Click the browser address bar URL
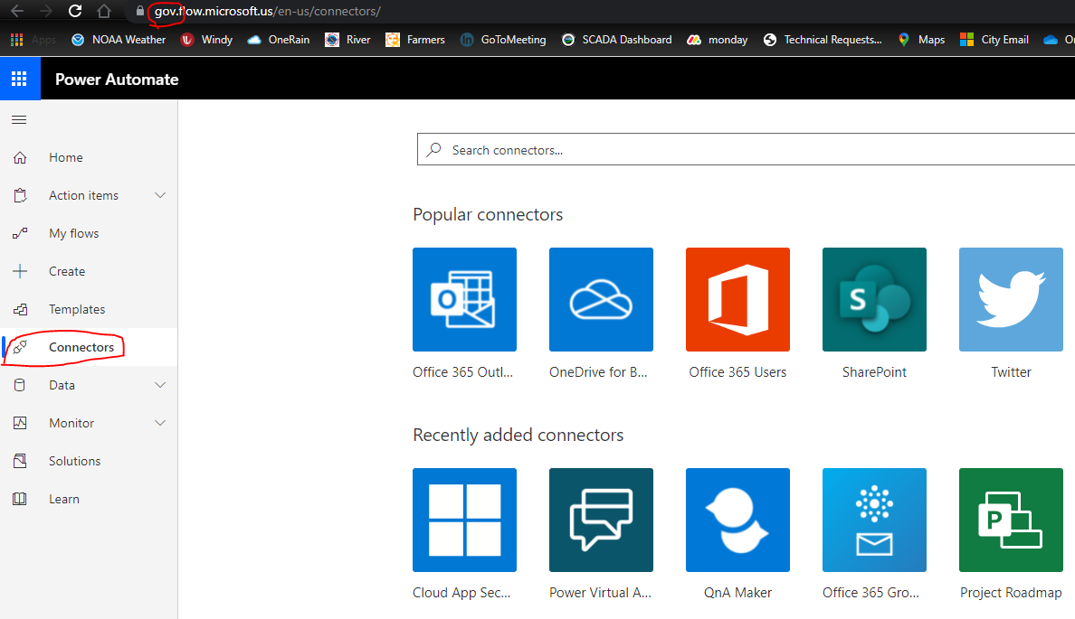 coord(267,11)
